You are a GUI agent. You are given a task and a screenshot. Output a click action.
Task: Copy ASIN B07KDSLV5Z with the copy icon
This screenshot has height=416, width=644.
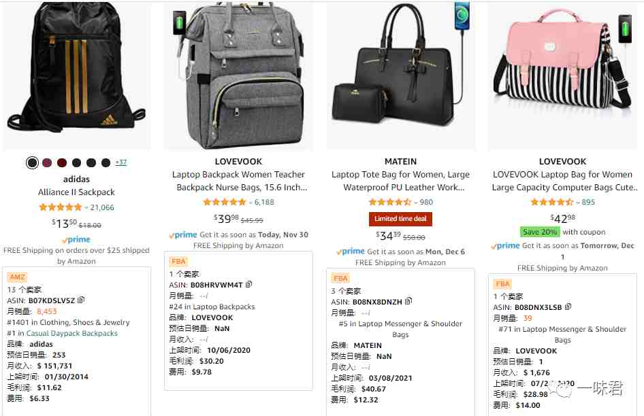click(81, 300)
